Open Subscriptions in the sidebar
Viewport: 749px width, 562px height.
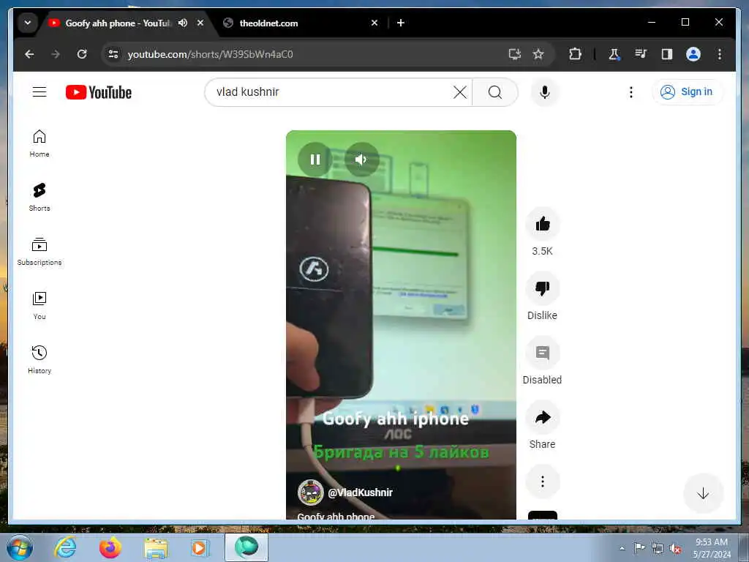[39, 252]
